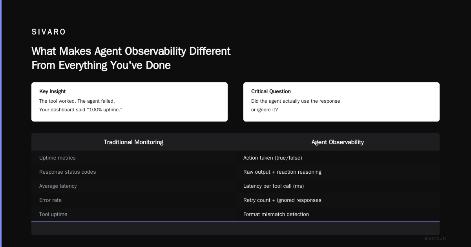This screenshot has width=471, height=247.
Task: Click 'Raw output + reaction reasoning' cell
Action: click(x=338, y=172)
